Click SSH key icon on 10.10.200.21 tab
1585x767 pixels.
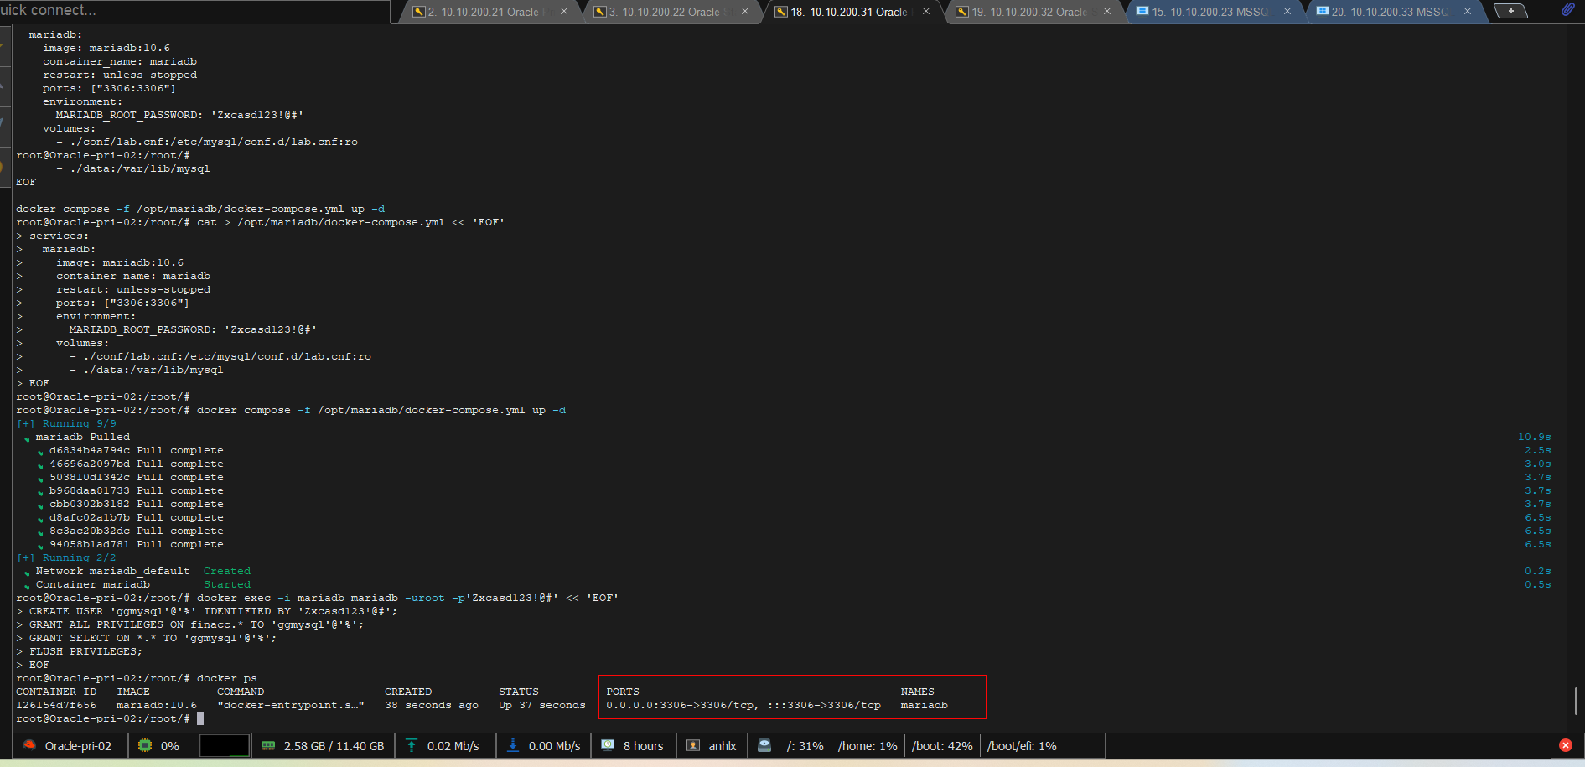(419, 12)
